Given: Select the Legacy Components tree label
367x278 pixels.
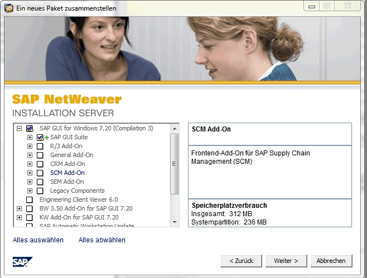Looking at the screenshot, I should click(x=77, y=191).
